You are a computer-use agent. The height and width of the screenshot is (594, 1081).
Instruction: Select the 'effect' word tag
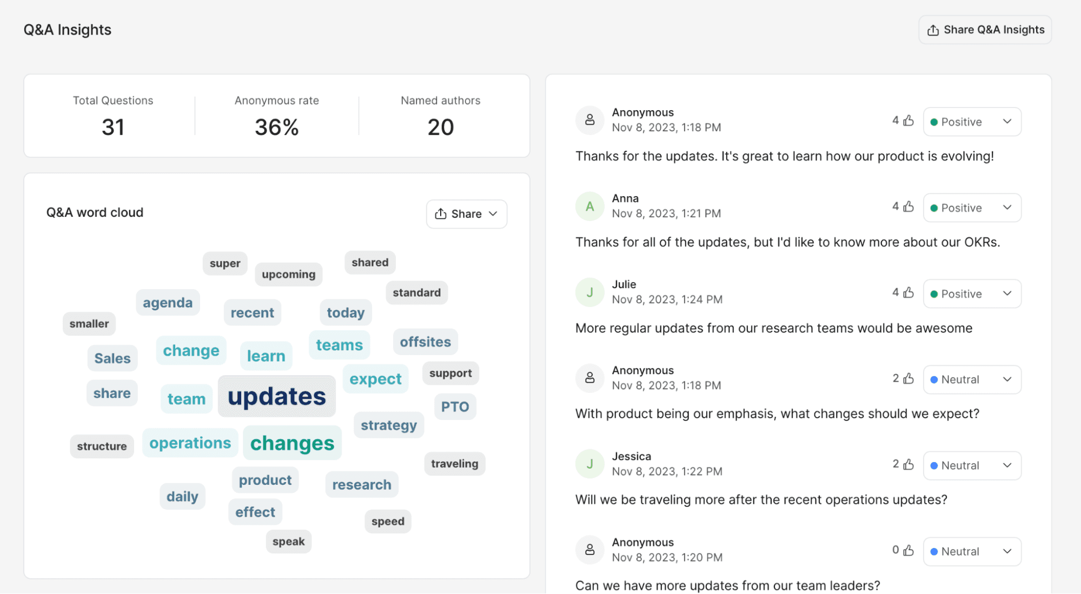255,512
